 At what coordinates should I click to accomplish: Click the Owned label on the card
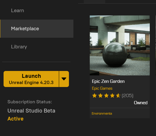(x=141, y=103)
